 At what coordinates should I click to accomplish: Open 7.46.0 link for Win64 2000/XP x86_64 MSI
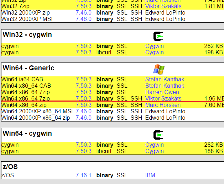pyautogui.click(x=83, y=112)
